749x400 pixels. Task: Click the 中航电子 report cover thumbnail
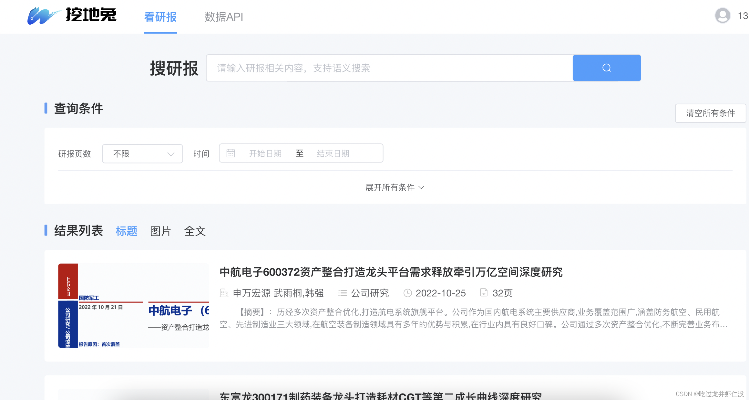coord(133,306)
